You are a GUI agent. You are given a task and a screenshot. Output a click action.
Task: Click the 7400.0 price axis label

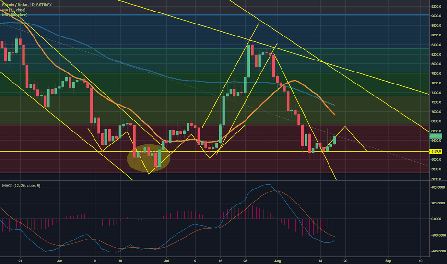[436, 93]
